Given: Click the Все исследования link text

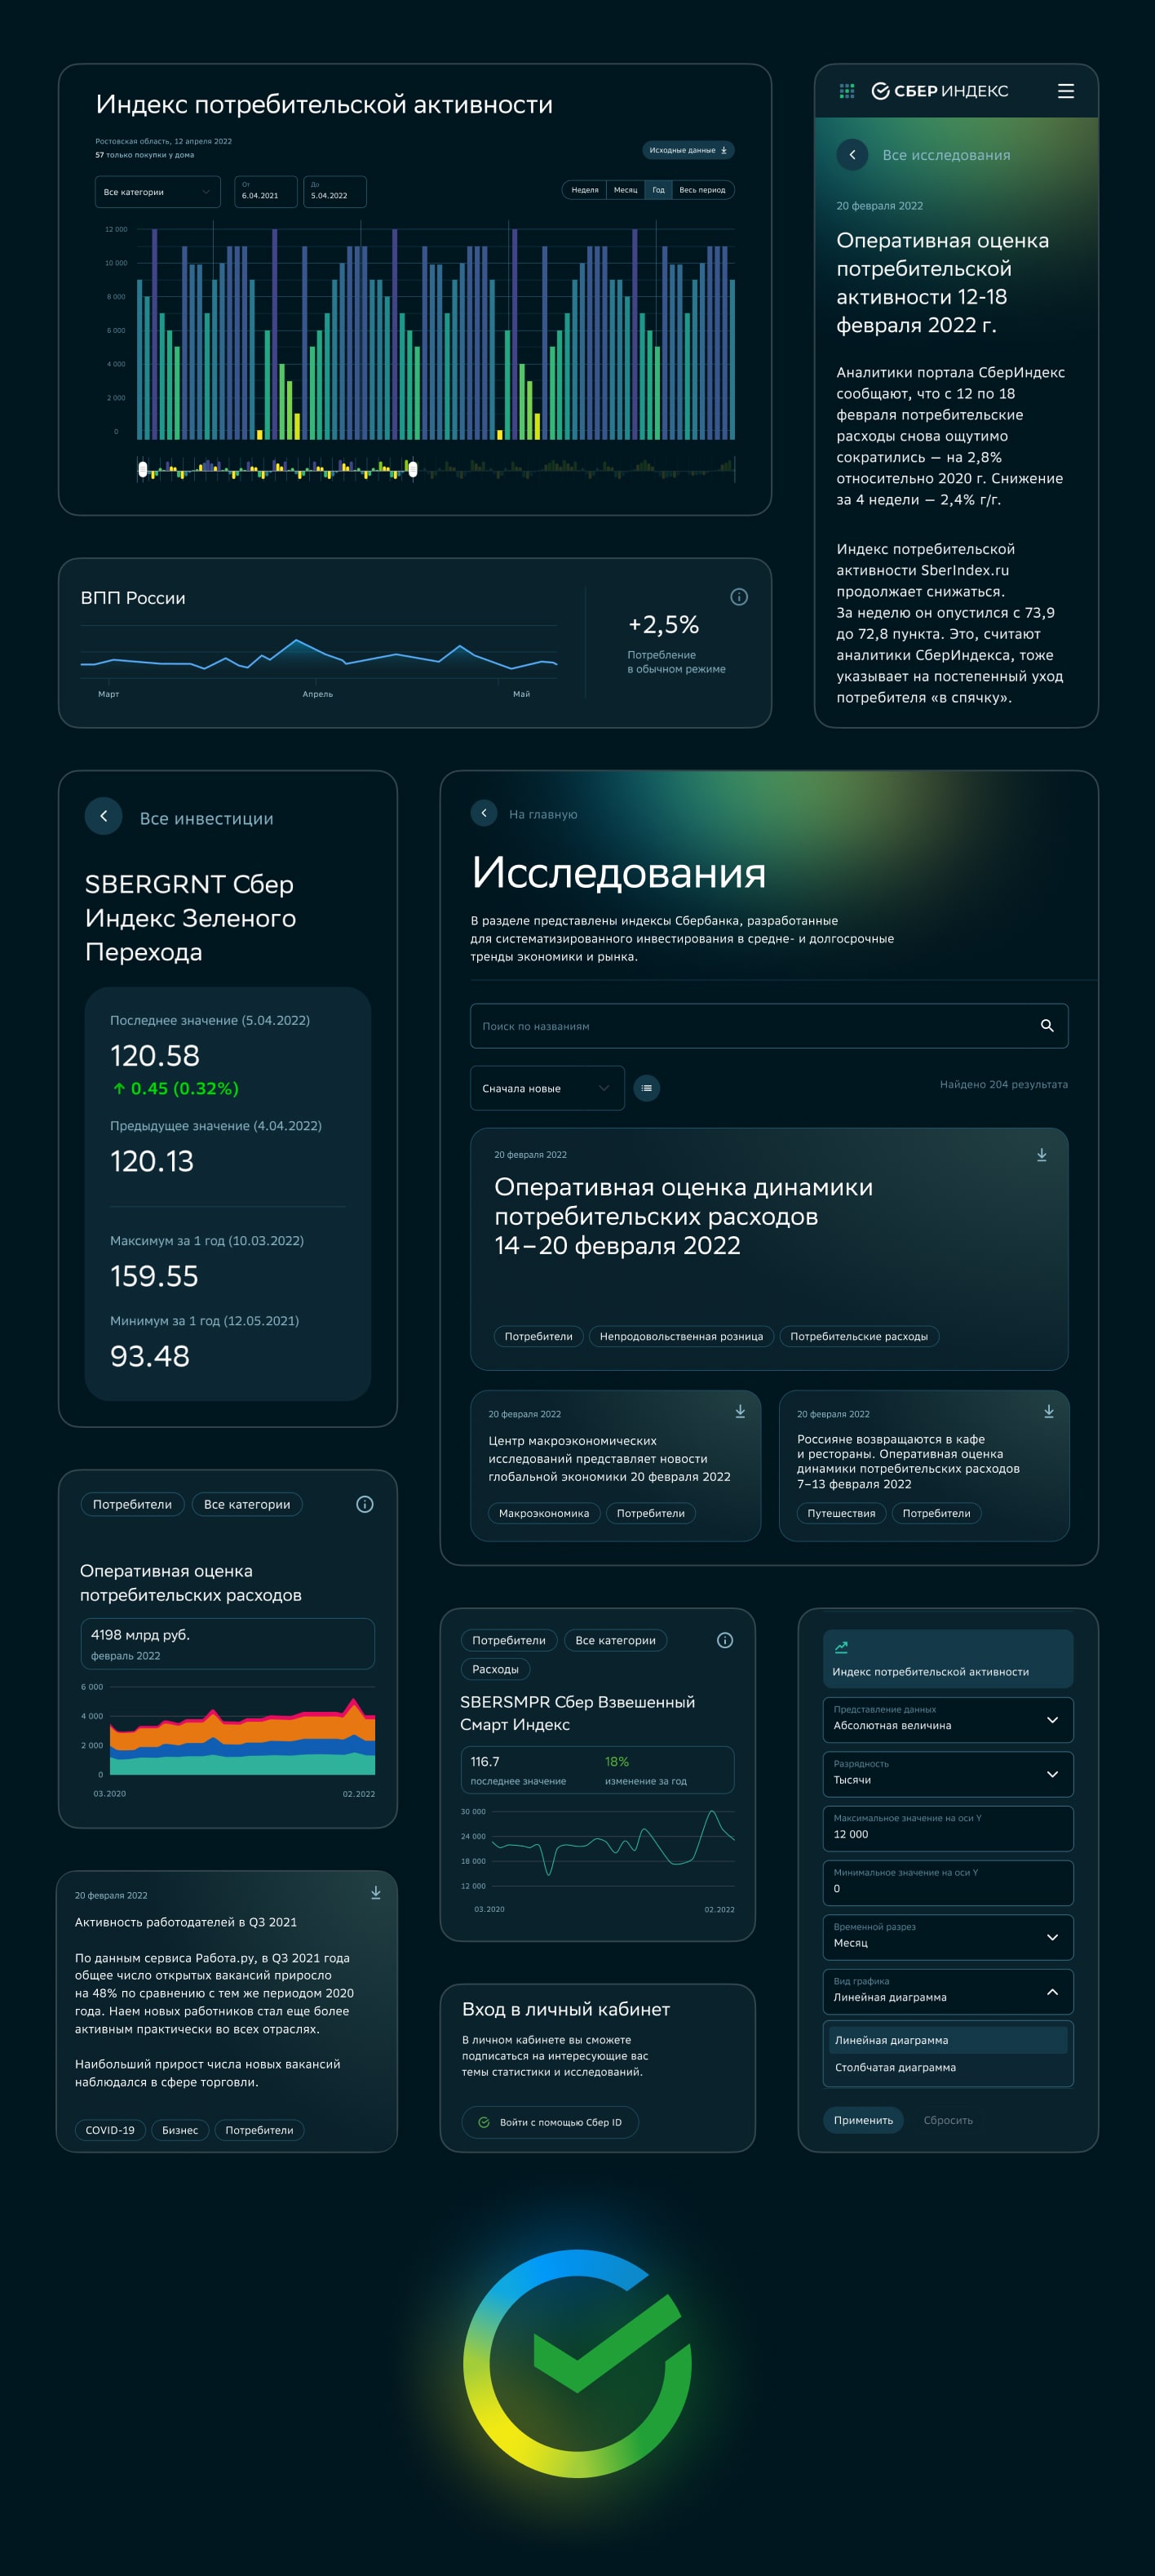Looking at the screenshot, I should tap(946, 155).
